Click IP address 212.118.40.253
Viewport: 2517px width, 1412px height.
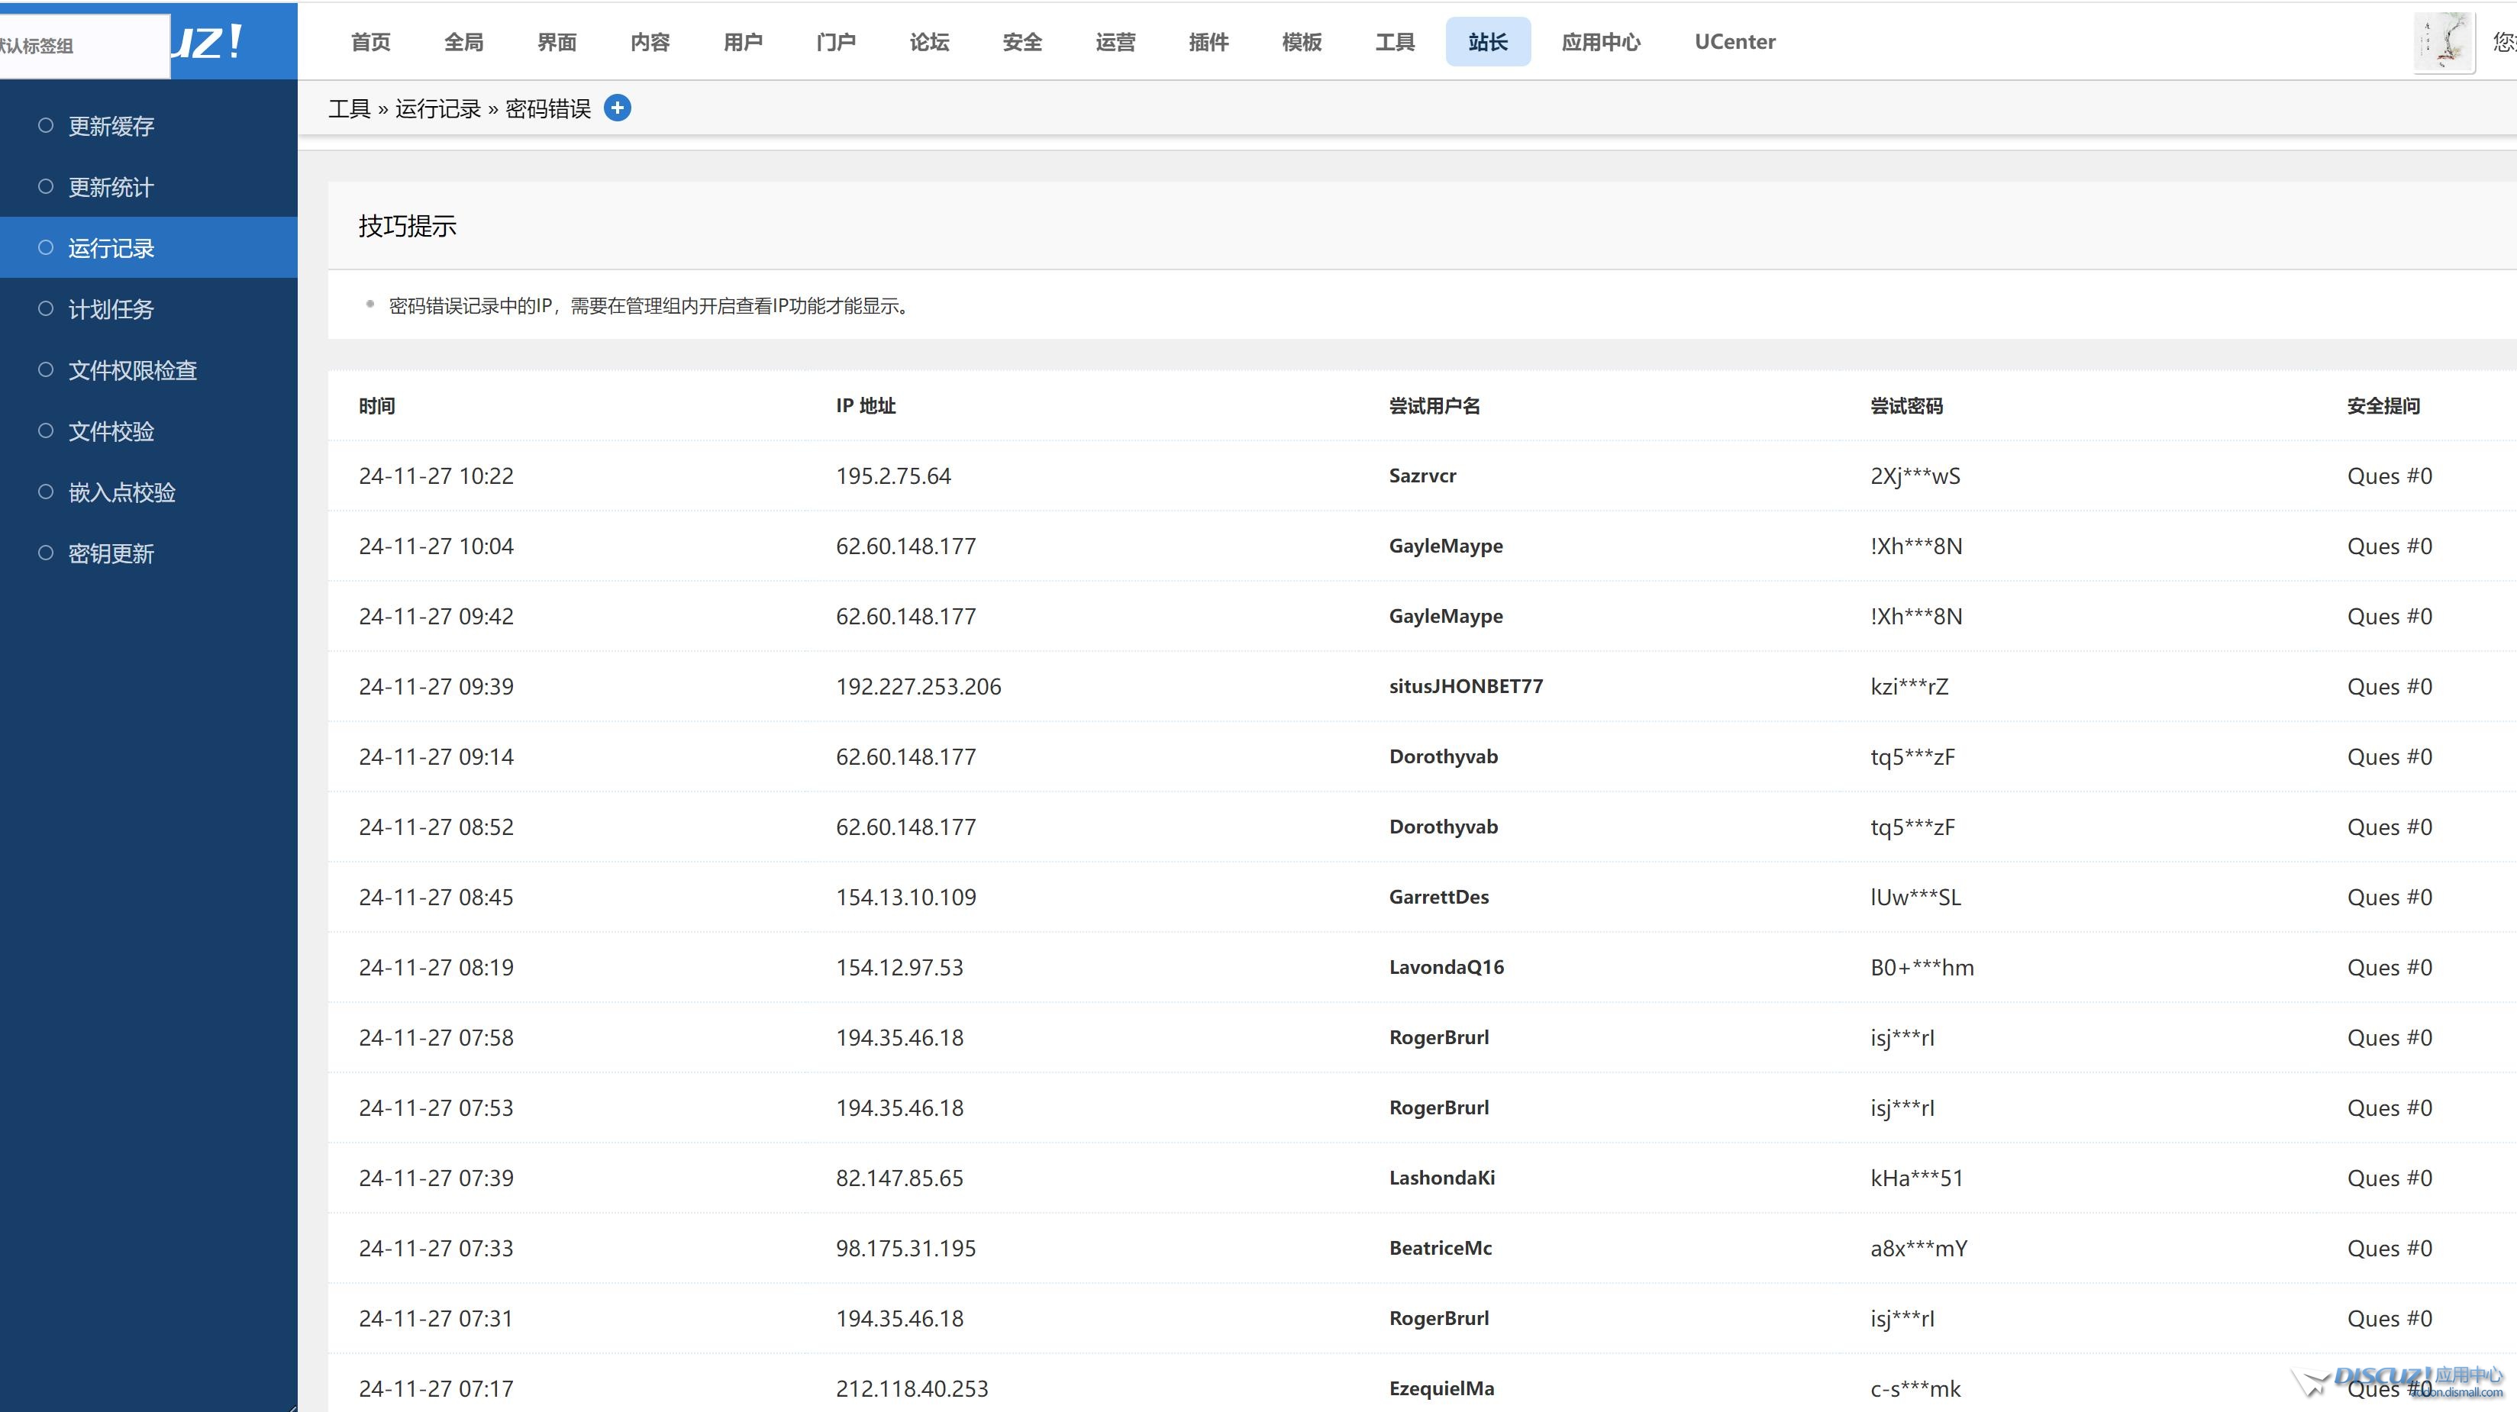point(912,1388)
